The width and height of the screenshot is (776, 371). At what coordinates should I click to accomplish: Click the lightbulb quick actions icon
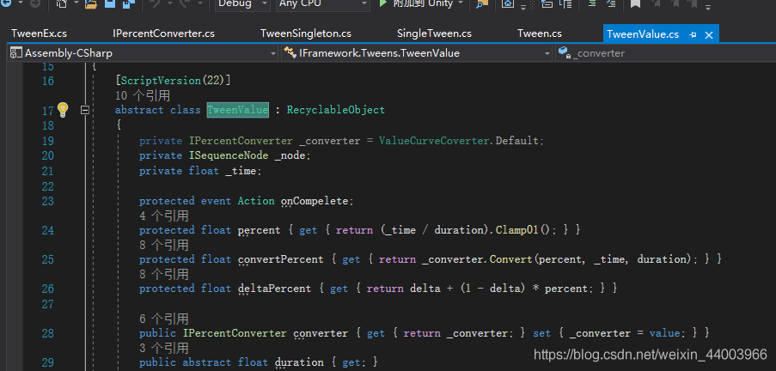point(63,110)
